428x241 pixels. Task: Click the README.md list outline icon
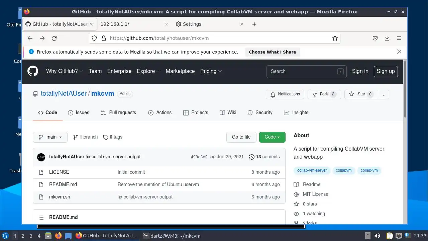41,217
